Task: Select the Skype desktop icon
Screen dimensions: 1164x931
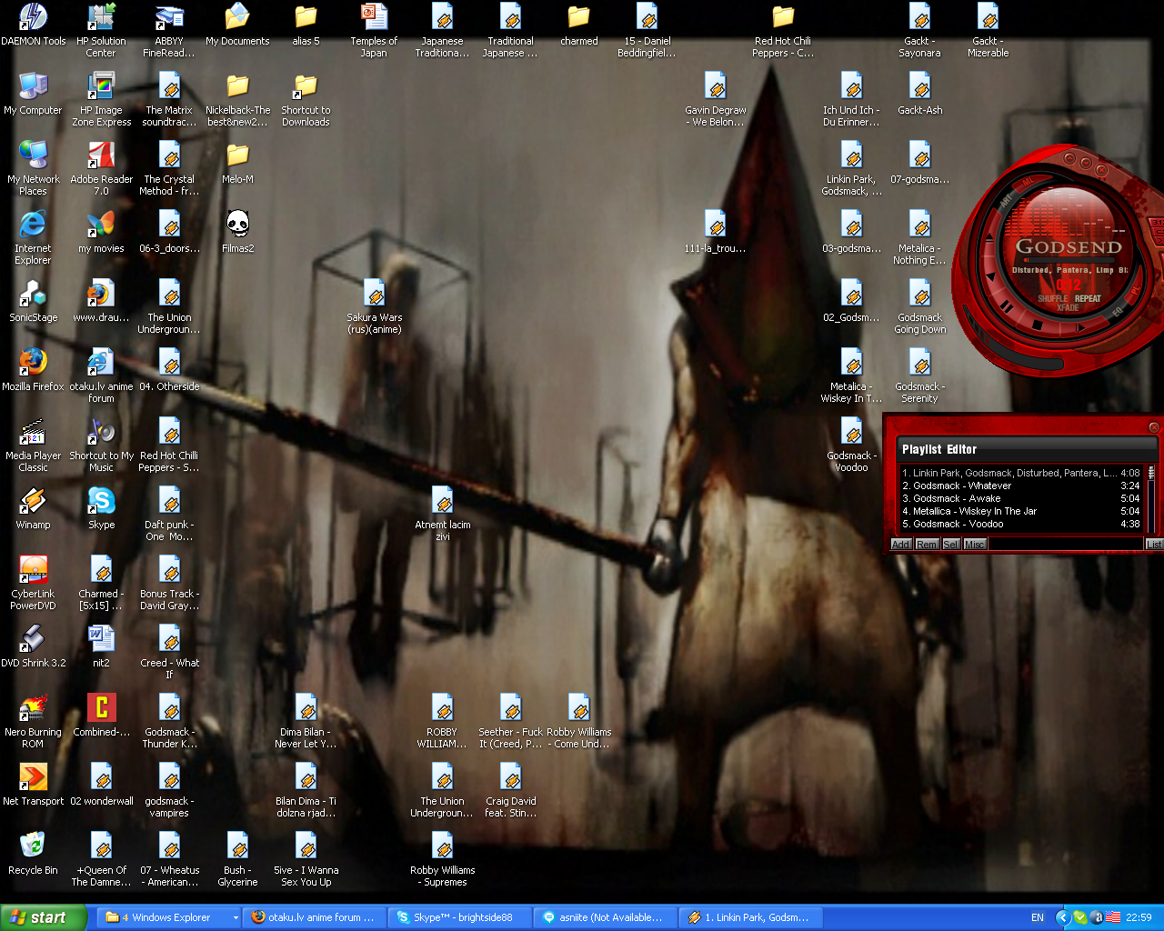Action: pos(101,508)
